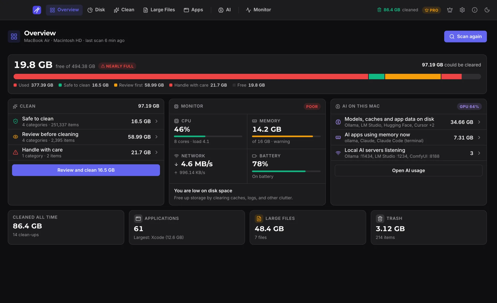This screenshot has height=303, width=497.
Task: Click the battery 78% level bar
Action: [286, 171]
